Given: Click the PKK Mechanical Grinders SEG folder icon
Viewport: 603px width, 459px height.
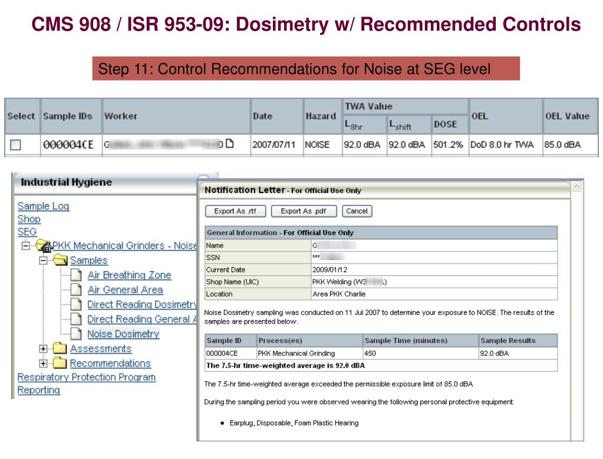Looking at the screenshot, I should click(44, 245).
